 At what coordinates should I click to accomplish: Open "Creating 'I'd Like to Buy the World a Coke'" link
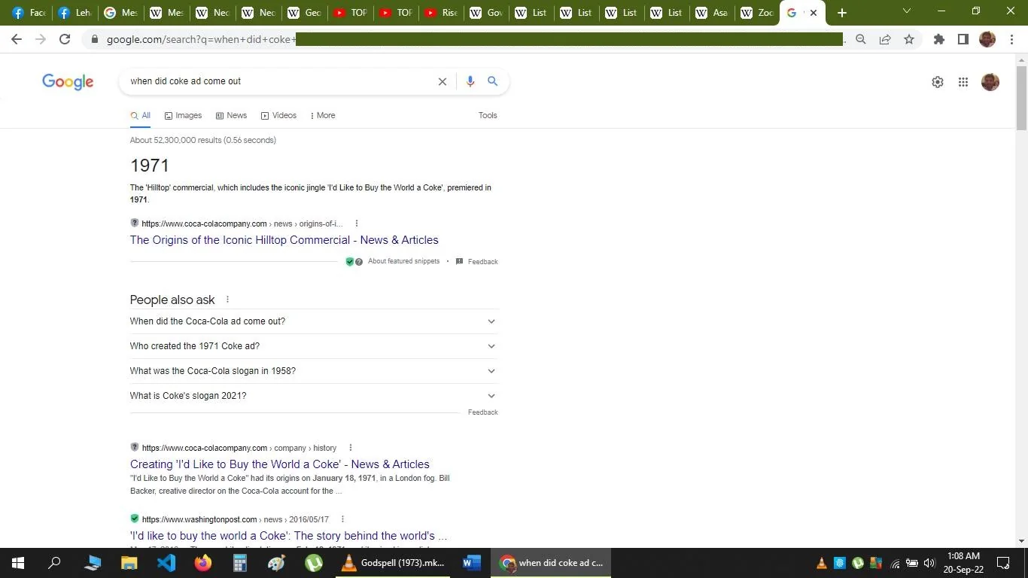280,464
